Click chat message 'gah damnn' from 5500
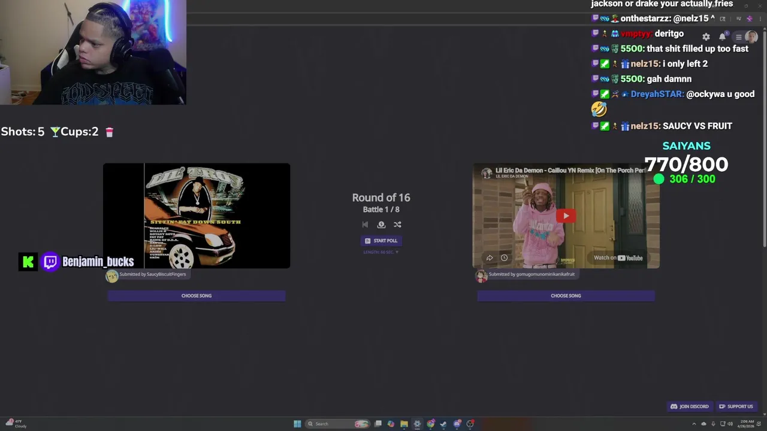Screen dimensions: 767x431 coord(669,79)
